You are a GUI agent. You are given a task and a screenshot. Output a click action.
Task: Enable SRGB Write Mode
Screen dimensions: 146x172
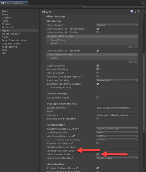pyautogui.click(x=98, y=98)
